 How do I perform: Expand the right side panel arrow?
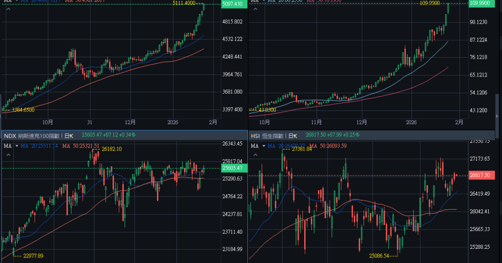[498, 117]
